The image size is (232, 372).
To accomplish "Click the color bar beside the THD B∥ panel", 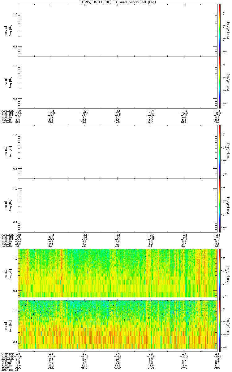I will coord(220,205).
